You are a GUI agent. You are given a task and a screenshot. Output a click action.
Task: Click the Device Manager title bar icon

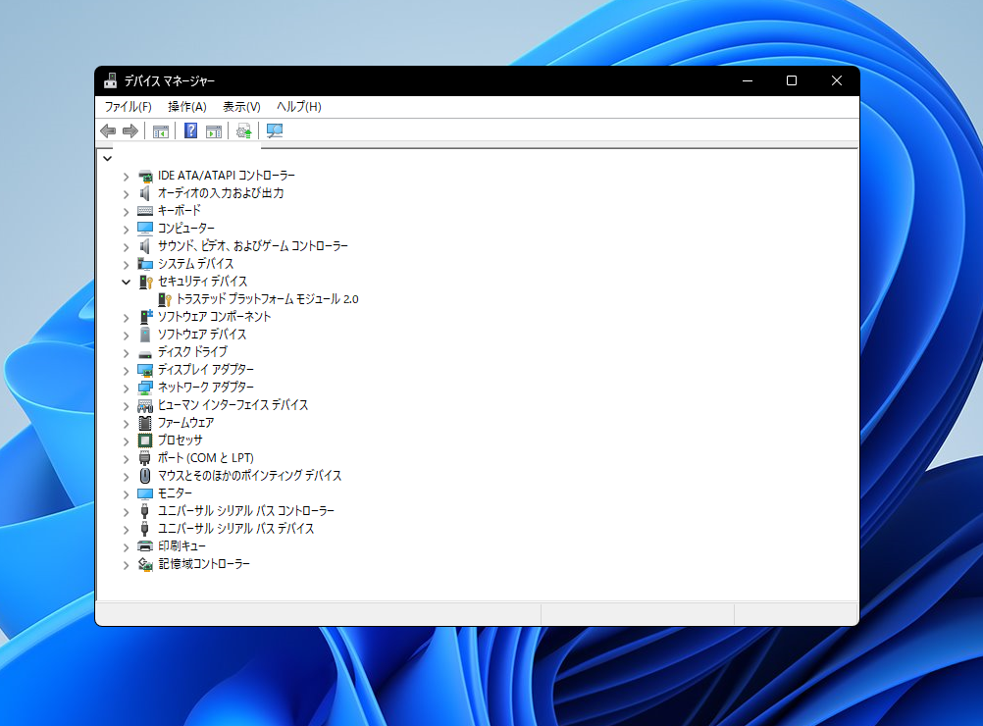pos(110,80)
